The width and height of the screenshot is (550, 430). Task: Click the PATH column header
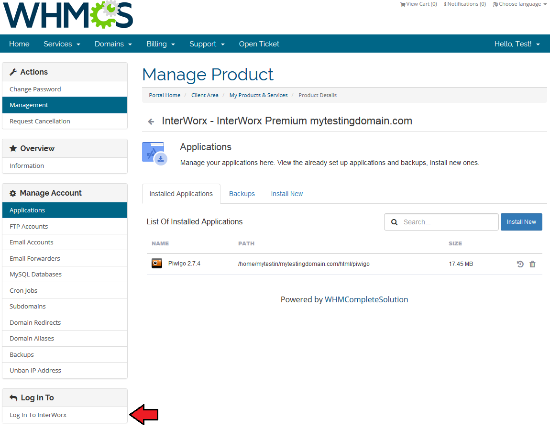coord(246,243)
